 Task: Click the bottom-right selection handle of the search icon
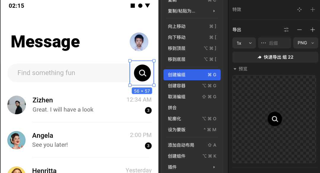click(x=154, y=85)
